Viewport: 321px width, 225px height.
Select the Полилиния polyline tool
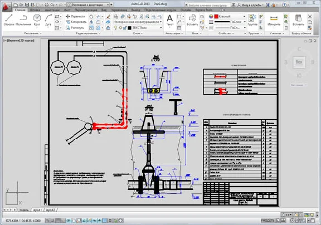pos(23,20)
